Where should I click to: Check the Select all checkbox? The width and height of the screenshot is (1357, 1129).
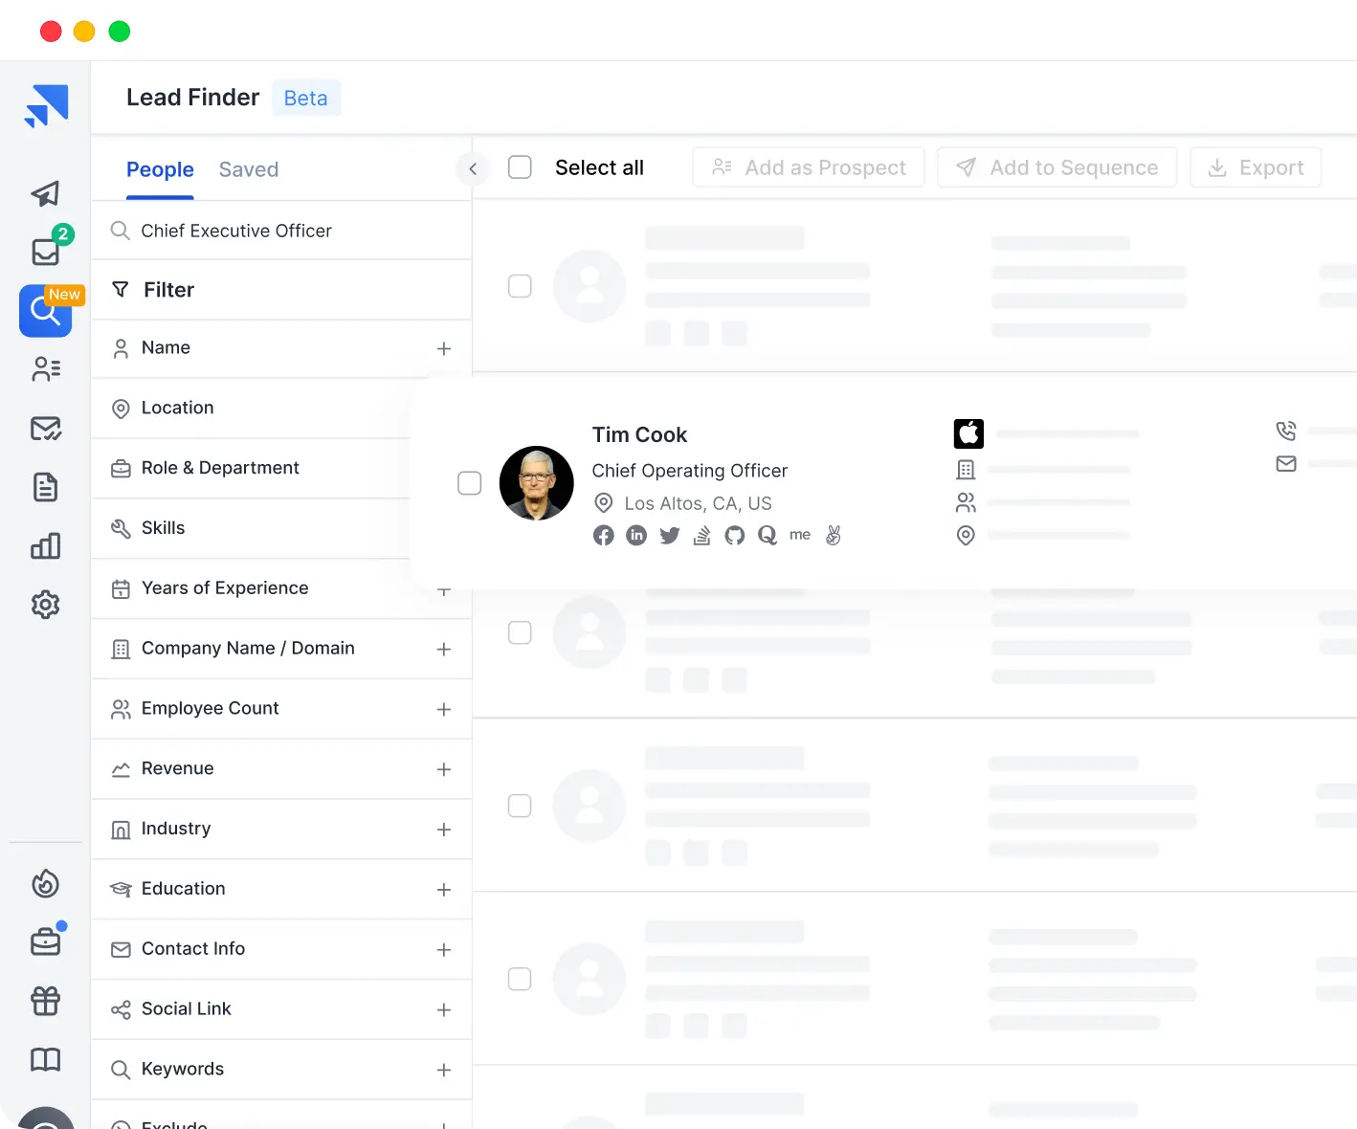(x=520, y=167)
